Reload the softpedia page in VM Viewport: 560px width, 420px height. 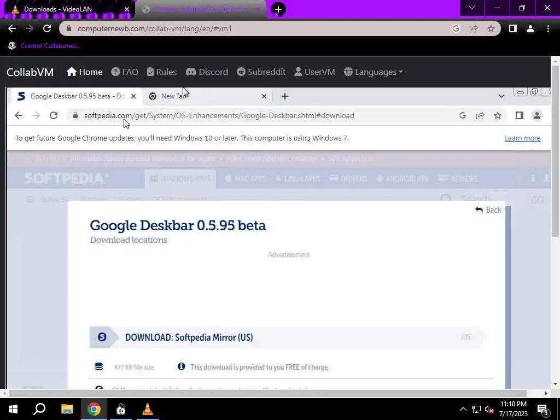[54, 115]
